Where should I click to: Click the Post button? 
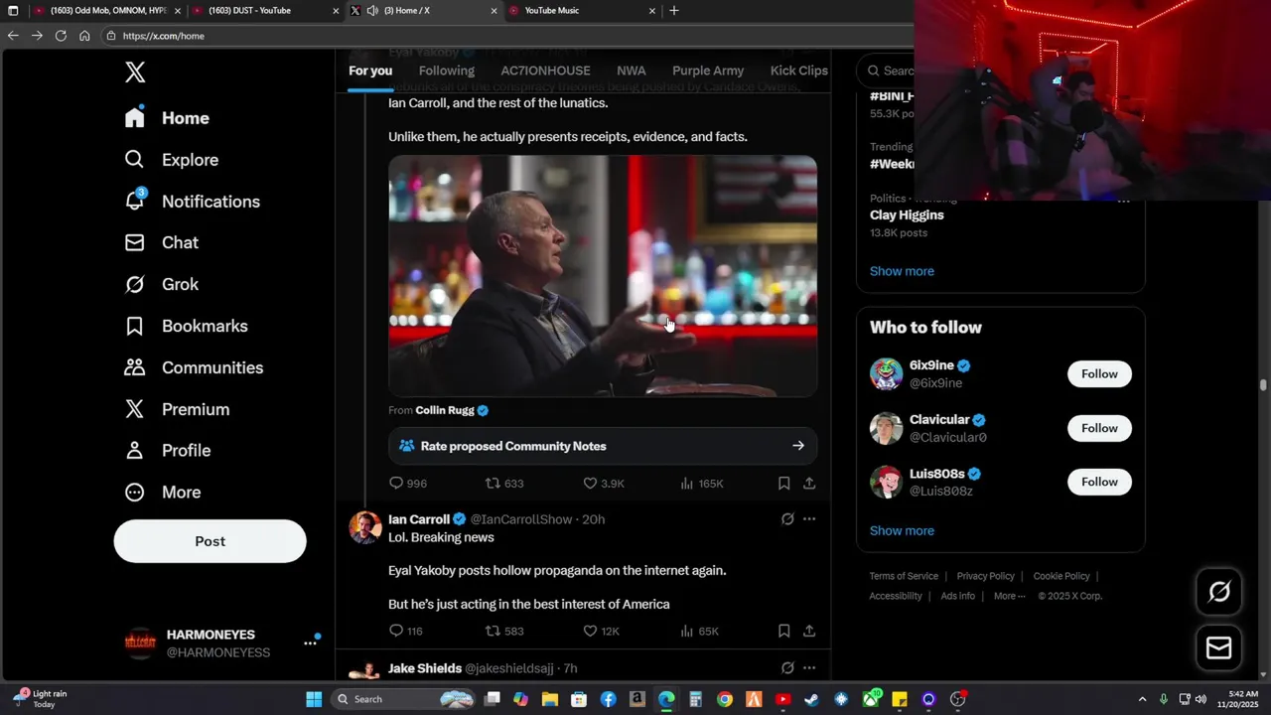[x=211, y=541]
